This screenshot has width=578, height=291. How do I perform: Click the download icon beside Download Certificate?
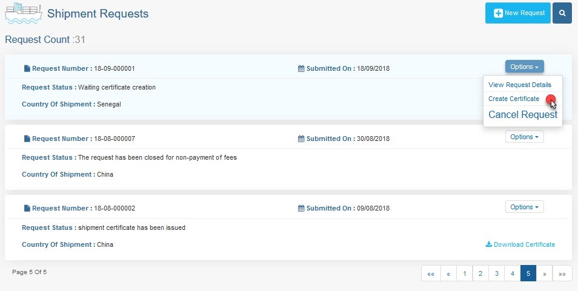(489, 244)
